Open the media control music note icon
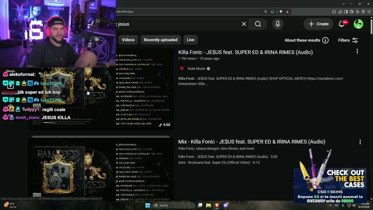Image resolution: width=373 pixels, height=210 pixels. click(340, 12)
